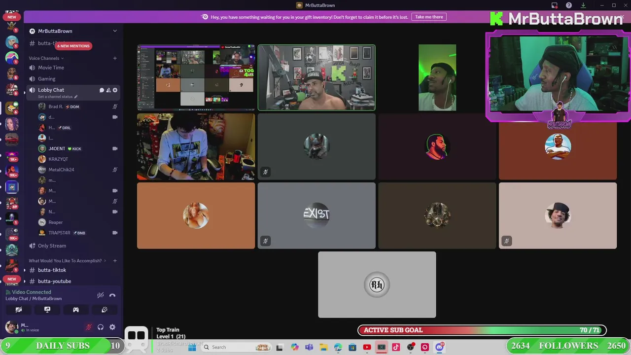Open Microsoft Teams from the taskbar
Viewport: 631px width, 355px height.
[309, 347]
